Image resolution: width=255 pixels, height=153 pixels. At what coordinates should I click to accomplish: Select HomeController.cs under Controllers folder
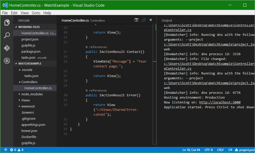[x=35, y=88]
